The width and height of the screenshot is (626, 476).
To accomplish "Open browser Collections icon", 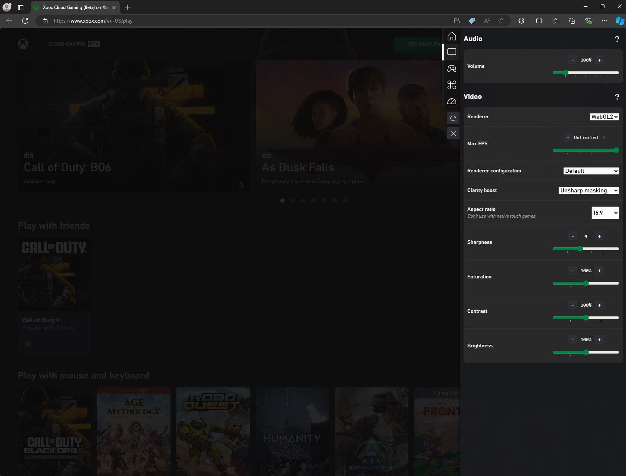I will click(572, 21).
